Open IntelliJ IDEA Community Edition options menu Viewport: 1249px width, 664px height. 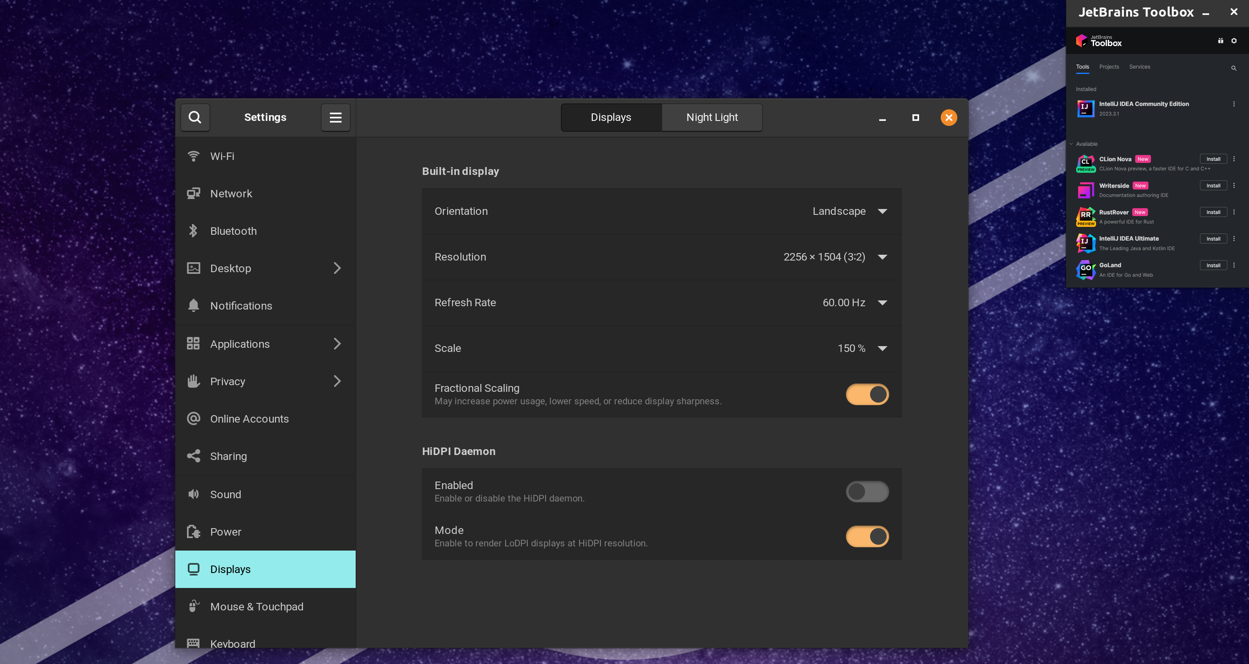point(1234,104)
